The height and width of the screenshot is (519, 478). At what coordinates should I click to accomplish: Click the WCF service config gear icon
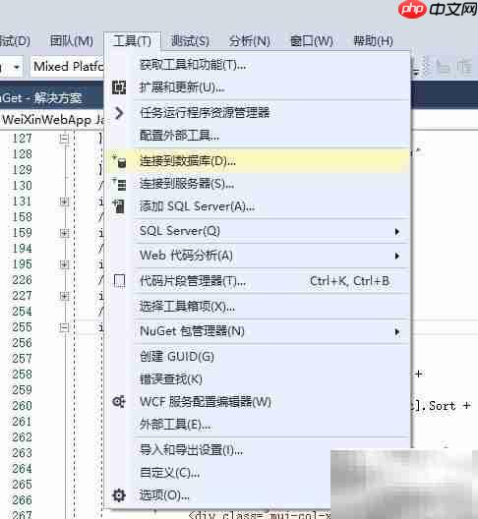[119, 402]
